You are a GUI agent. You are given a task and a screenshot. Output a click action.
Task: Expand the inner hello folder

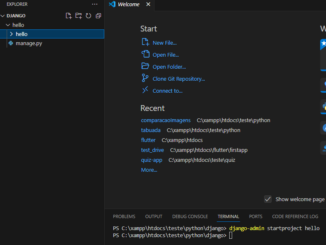pyautogui.click(x=11, y=34)
